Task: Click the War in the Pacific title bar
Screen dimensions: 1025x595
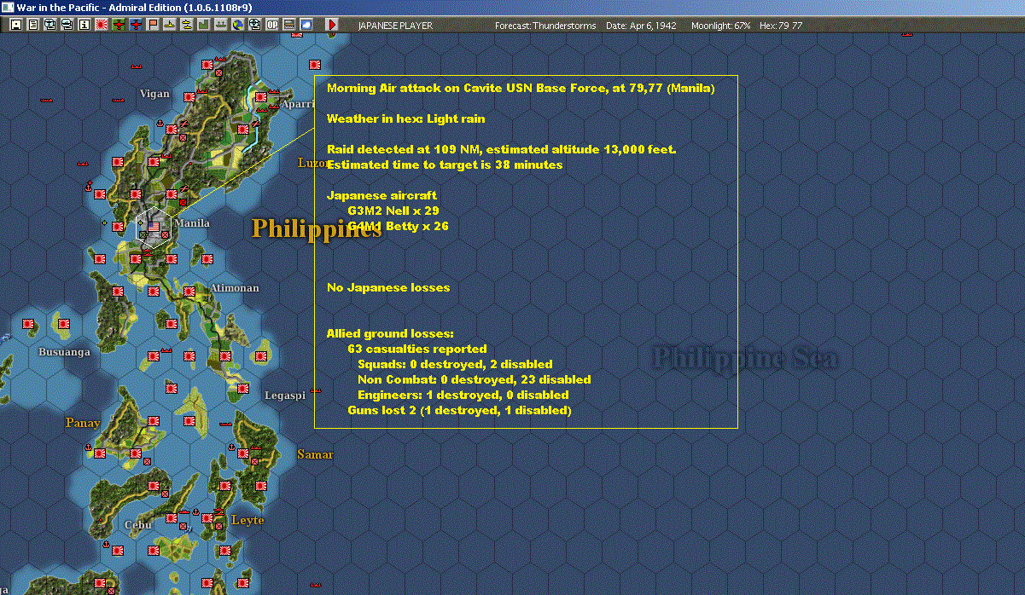Action: click(512, 7)
